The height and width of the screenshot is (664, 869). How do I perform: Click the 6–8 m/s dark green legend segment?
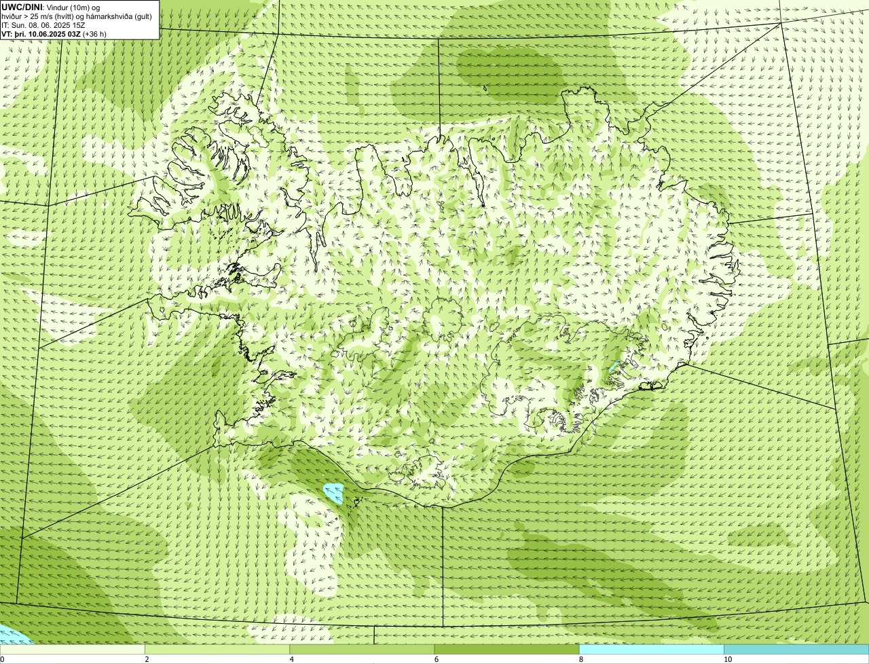coord(506,649)
